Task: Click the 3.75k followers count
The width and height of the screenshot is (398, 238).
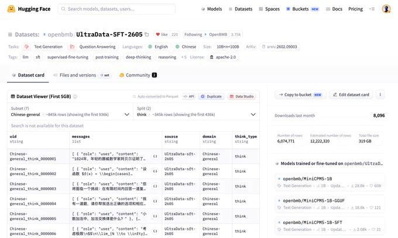Action: (x=236, y=34)
